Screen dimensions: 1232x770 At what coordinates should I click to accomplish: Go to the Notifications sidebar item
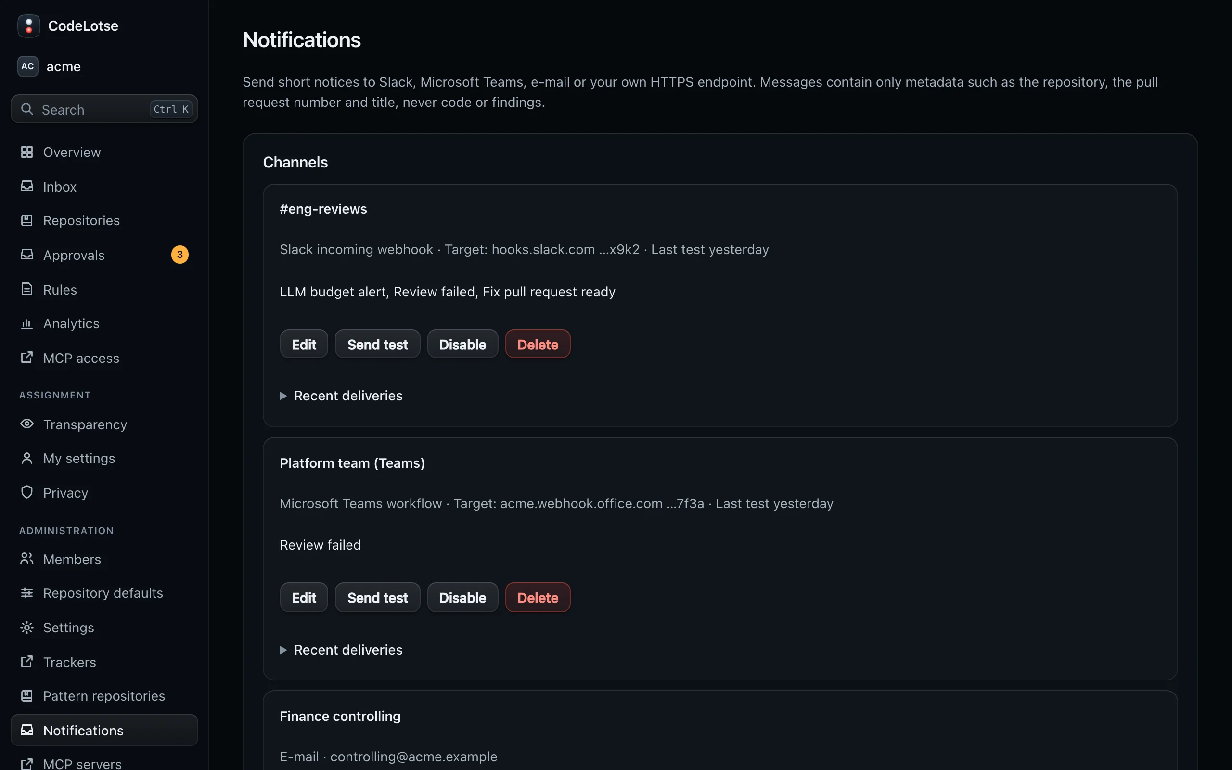(x=104, y=730)
